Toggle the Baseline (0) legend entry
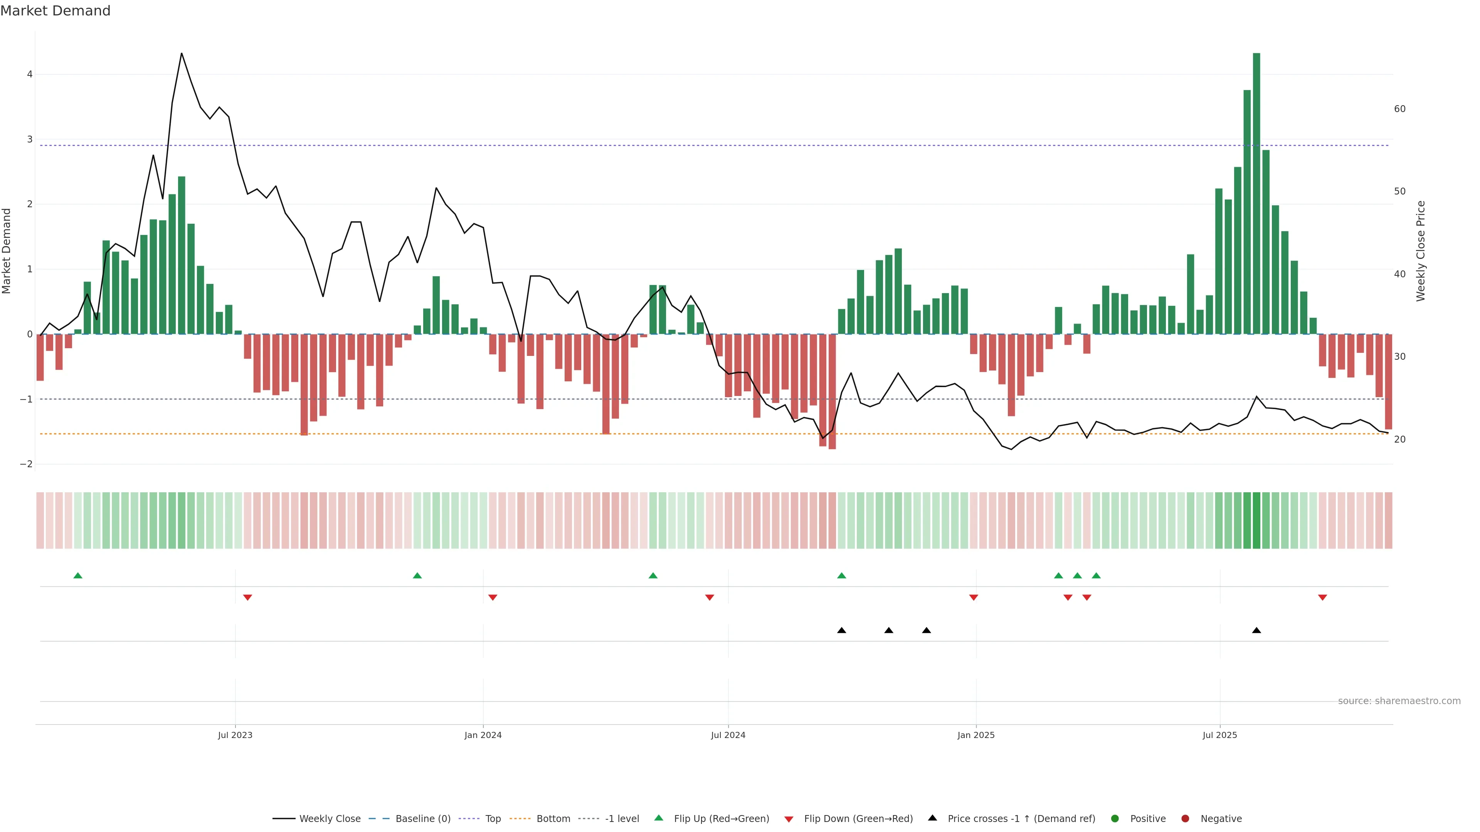This screenshot has width=1480, height=832. (423, 818)
